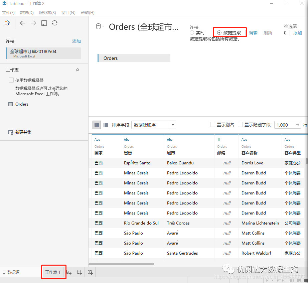Click the 国家 column header

click(99, 153)
